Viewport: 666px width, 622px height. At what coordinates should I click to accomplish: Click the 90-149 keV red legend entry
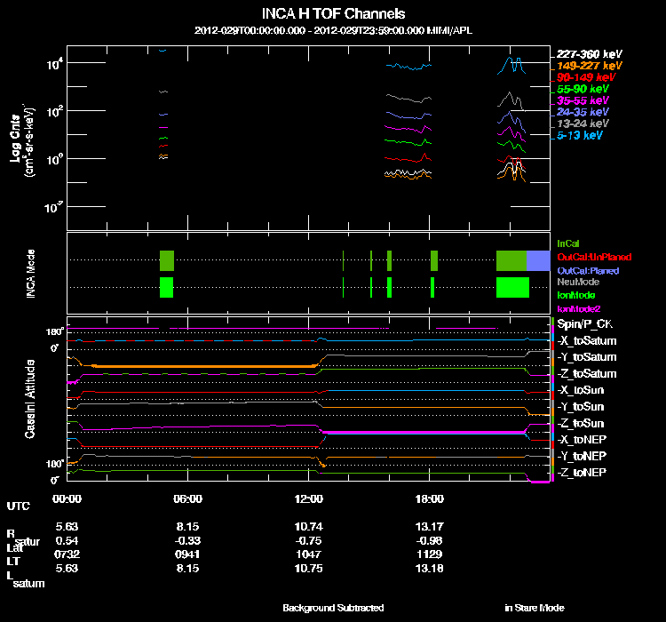pos(583,77)
